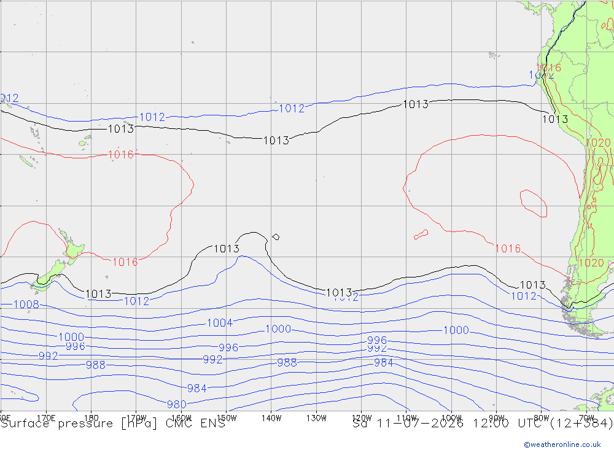Click the 100W longitude label

pyautogui.click(x=451, y=418)
